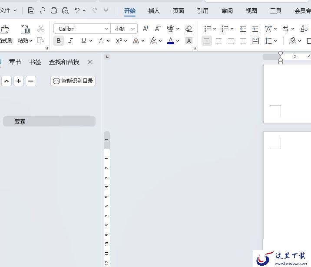Toggle character shading A button
311x267 pixels.
pos(189,41)
